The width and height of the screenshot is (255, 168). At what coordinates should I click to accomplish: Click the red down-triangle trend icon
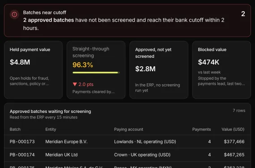(75, 84)
